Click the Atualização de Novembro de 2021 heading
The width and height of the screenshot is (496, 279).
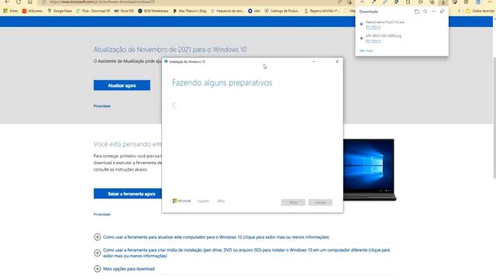[x=170, y=50]
